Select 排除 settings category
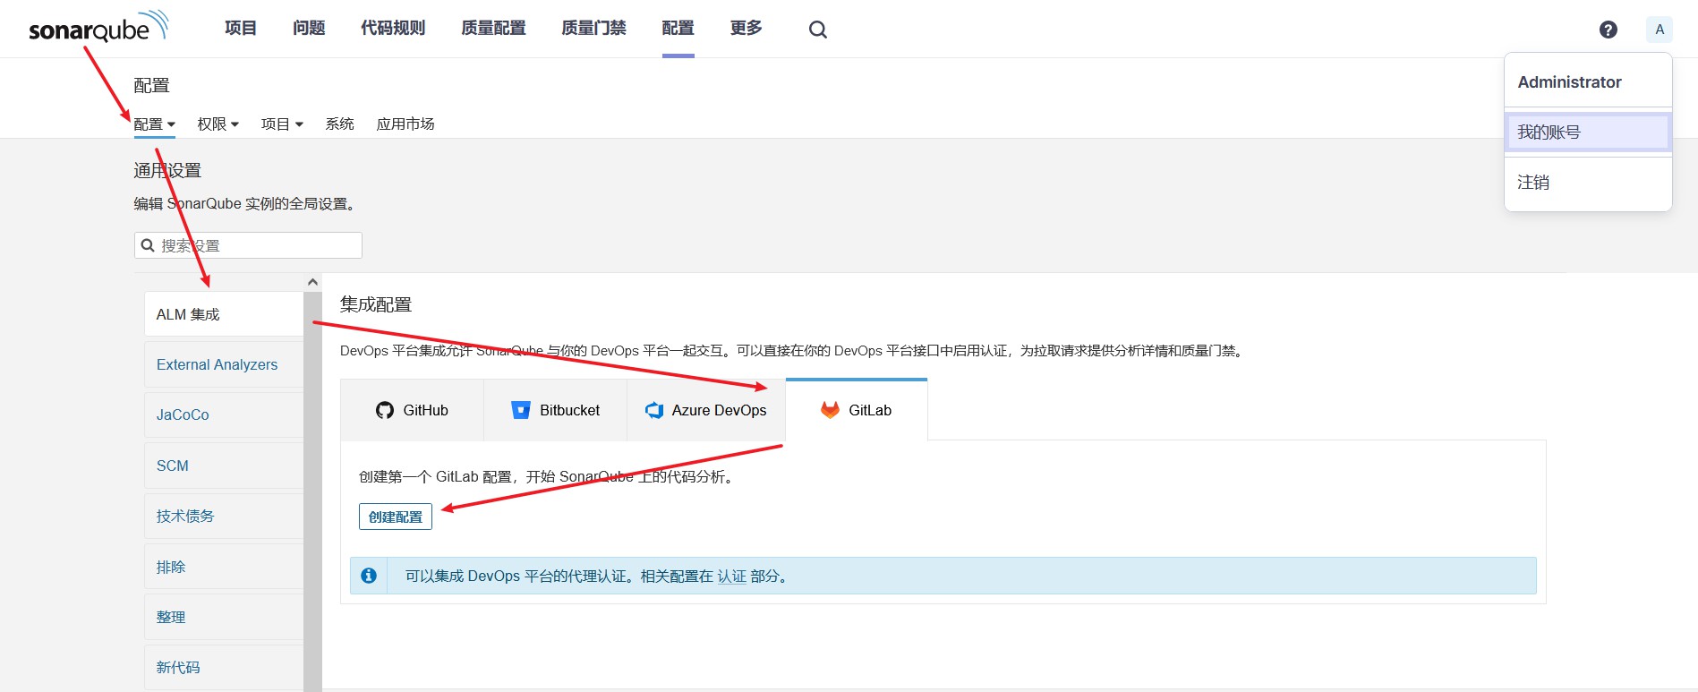 (x=224, y=567)
